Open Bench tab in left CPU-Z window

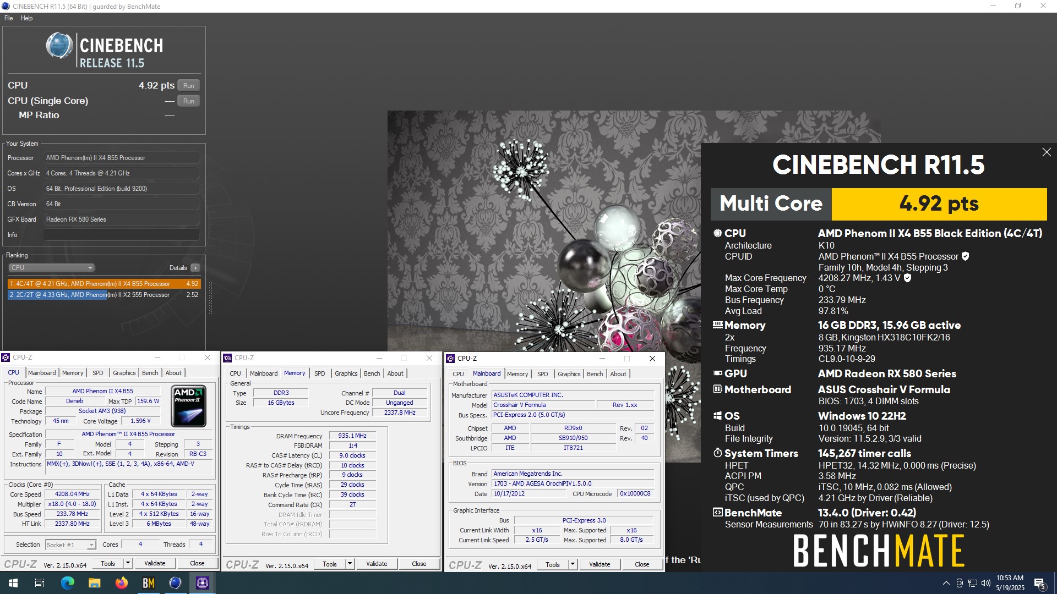[150, 373]
